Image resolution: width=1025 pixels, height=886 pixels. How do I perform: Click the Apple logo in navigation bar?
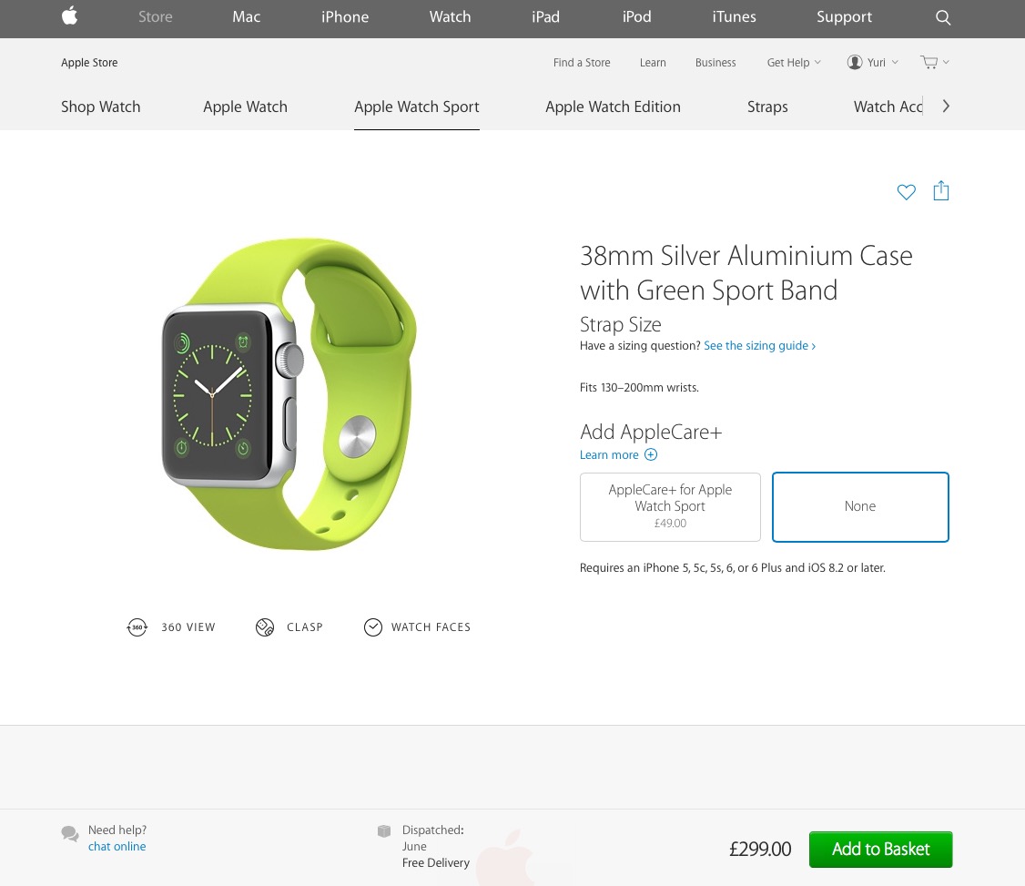70,15
